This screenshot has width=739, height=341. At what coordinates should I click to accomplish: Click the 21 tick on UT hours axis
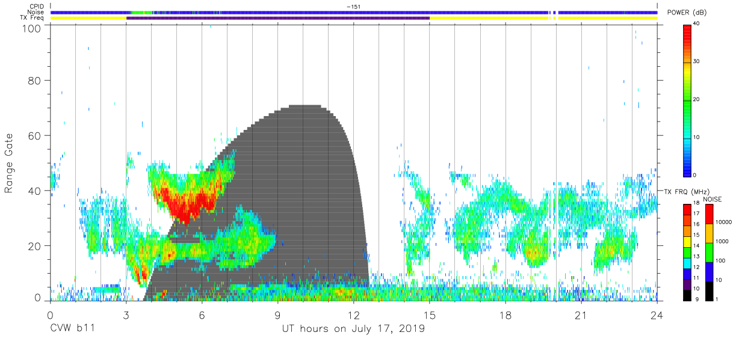tap(581, 315)
